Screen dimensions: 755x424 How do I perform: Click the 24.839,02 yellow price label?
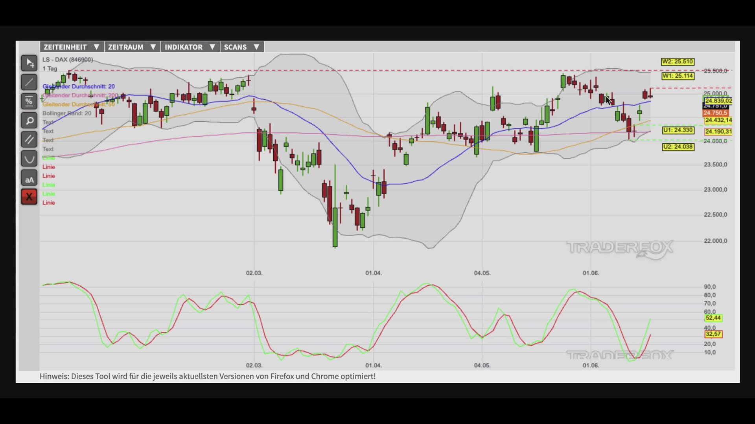tap(718, 101)
